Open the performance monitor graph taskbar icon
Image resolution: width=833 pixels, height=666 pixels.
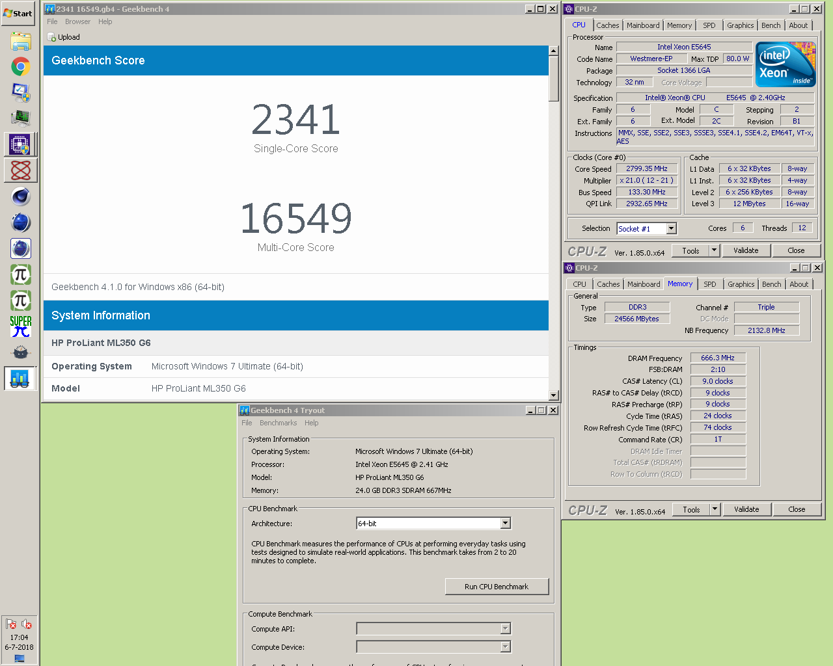pyautogui.click(x=21, y=118)
